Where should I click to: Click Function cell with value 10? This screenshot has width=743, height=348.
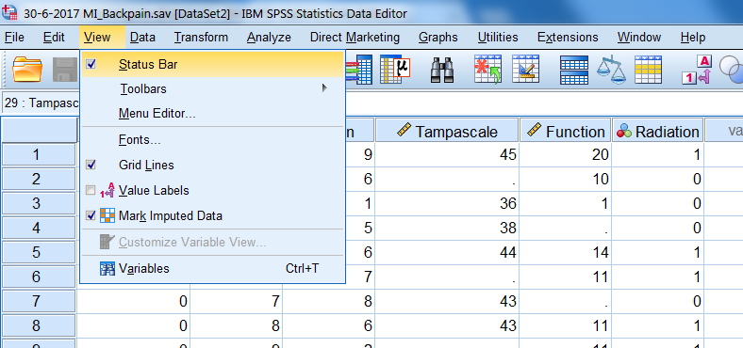pos(566,180)
